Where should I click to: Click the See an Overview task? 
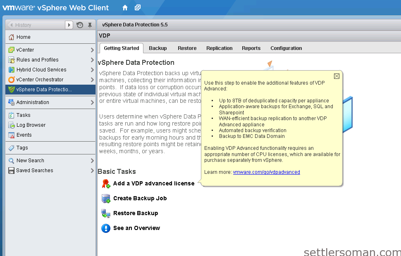[136, 228]
